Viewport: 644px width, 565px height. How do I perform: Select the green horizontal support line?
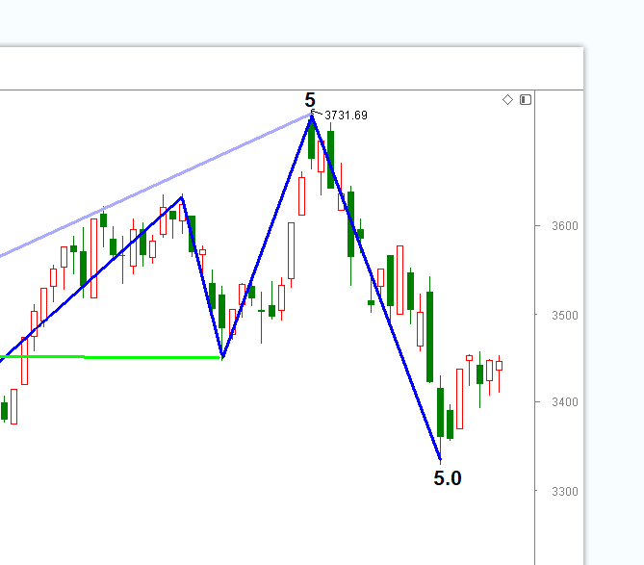coord(110,357)
